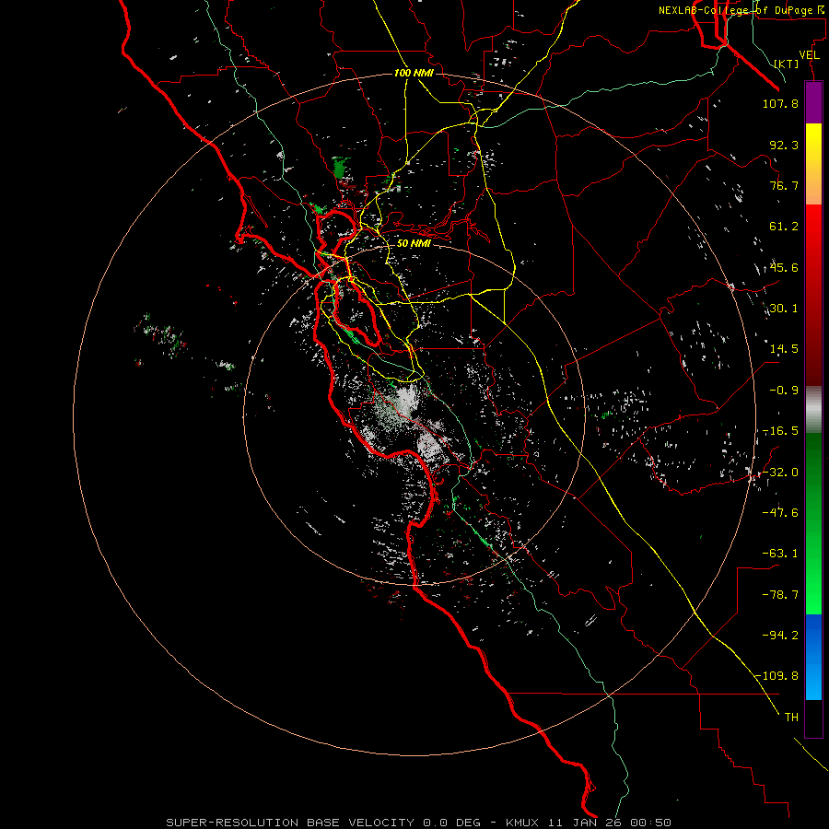This screenshot has width=829, height=829.
Task: Click the "-32.0" legend value
Action: tap(780, 473)
